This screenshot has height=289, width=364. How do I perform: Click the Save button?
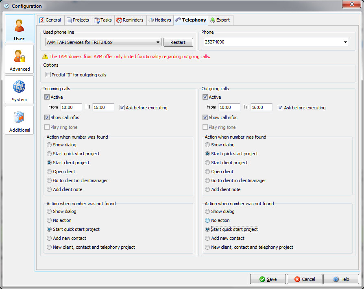click(x=268, y=279)
